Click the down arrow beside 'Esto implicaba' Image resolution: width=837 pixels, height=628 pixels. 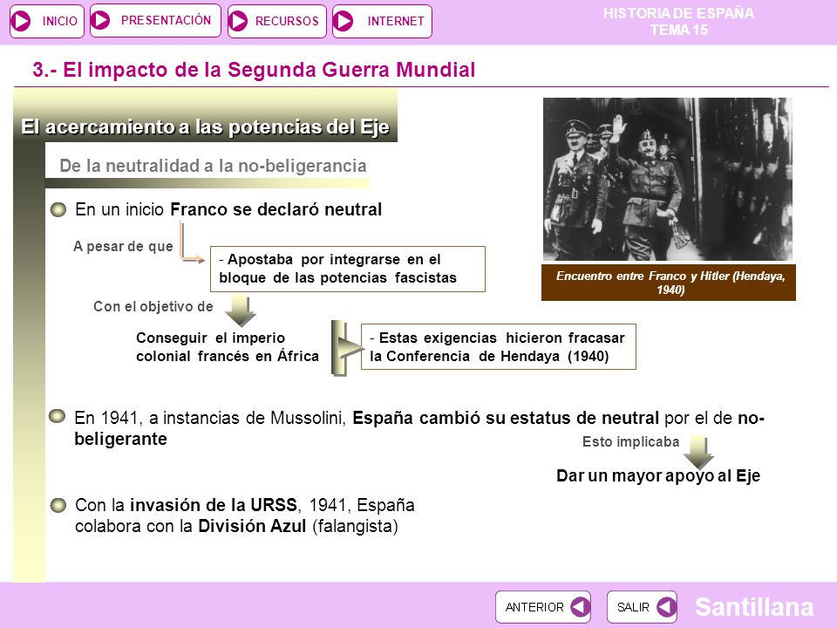(x=698, y=452)
